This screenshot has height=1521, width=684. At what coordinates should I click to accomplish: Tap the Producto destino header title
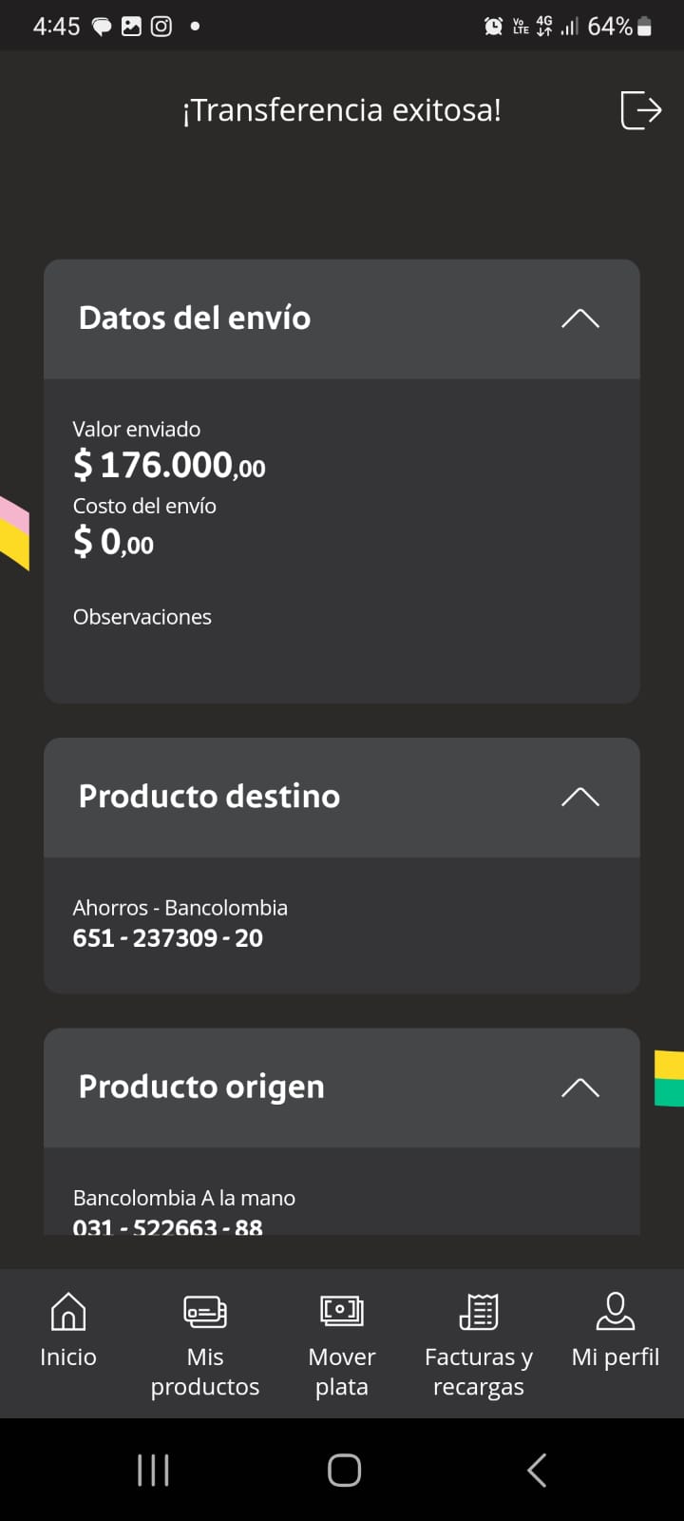coord(209,797)
